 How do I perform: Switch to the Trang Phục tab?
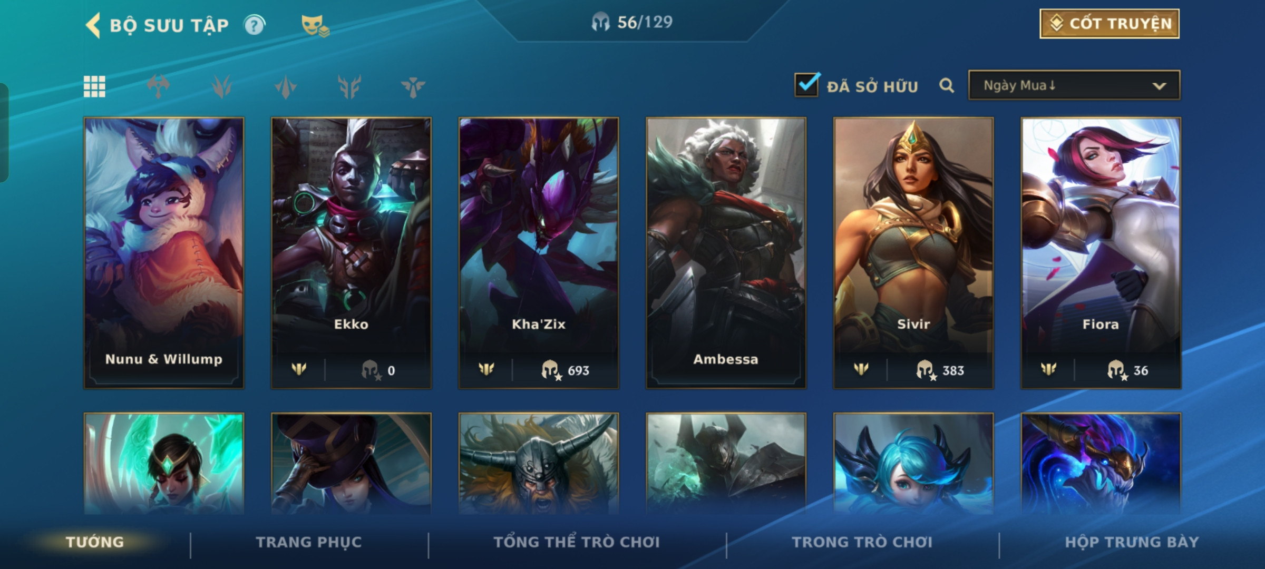(309, 542)
